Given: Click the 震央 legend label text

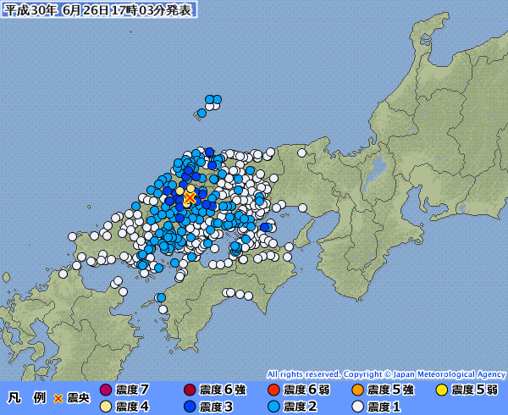Looking at the screenshot, I should pyautogui.click(x=78, y=398).
